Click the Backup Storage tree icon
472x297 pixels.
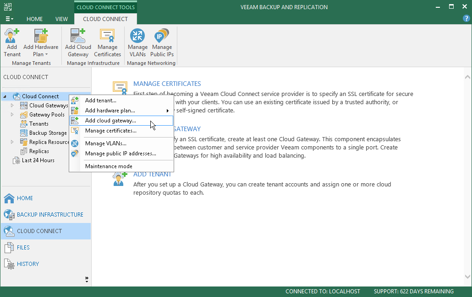tap(24, 133)
